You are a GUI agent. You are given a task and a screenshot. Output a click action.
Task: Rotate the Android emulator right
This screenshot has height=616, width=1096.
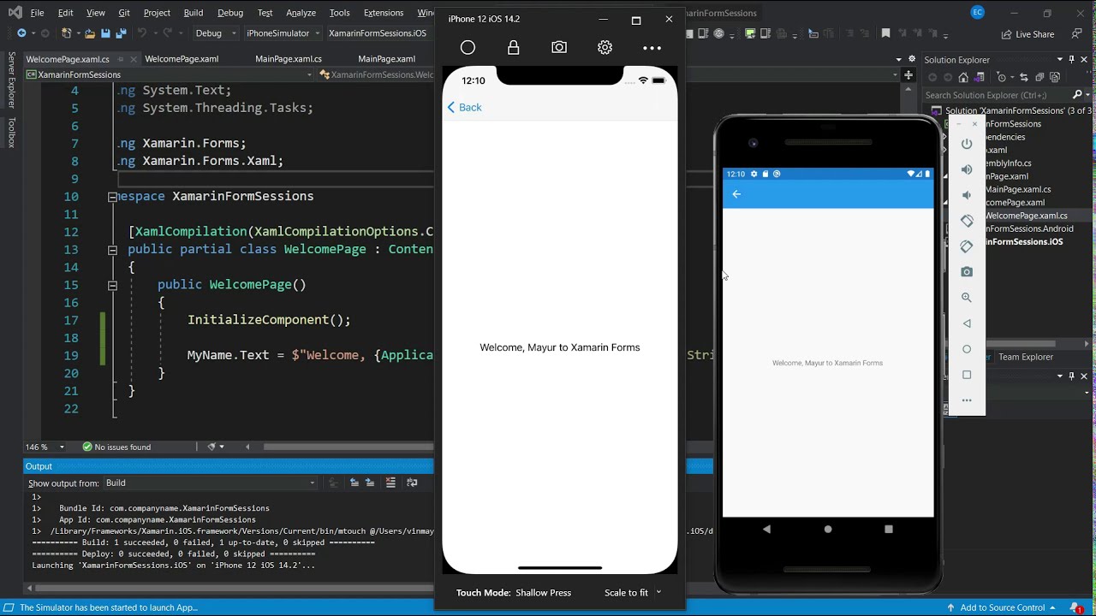967,246
